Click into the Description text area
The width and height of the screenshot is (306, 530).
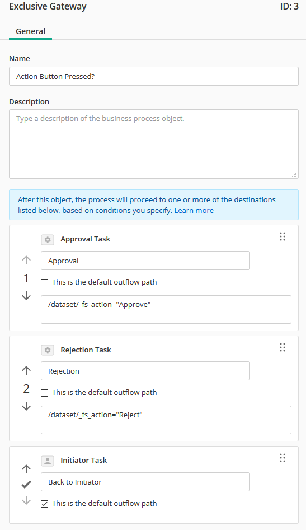pyautogui.click(x=154, y=144)
